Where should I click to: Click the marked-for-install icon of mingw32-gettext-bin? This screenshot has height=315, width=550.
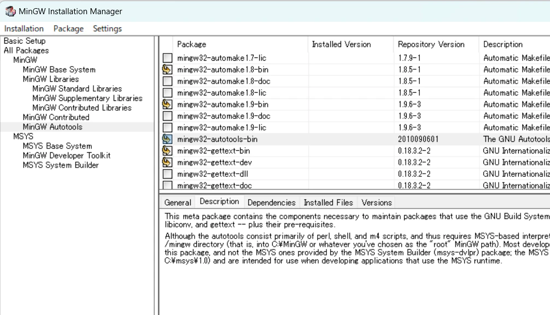[167, 151]
